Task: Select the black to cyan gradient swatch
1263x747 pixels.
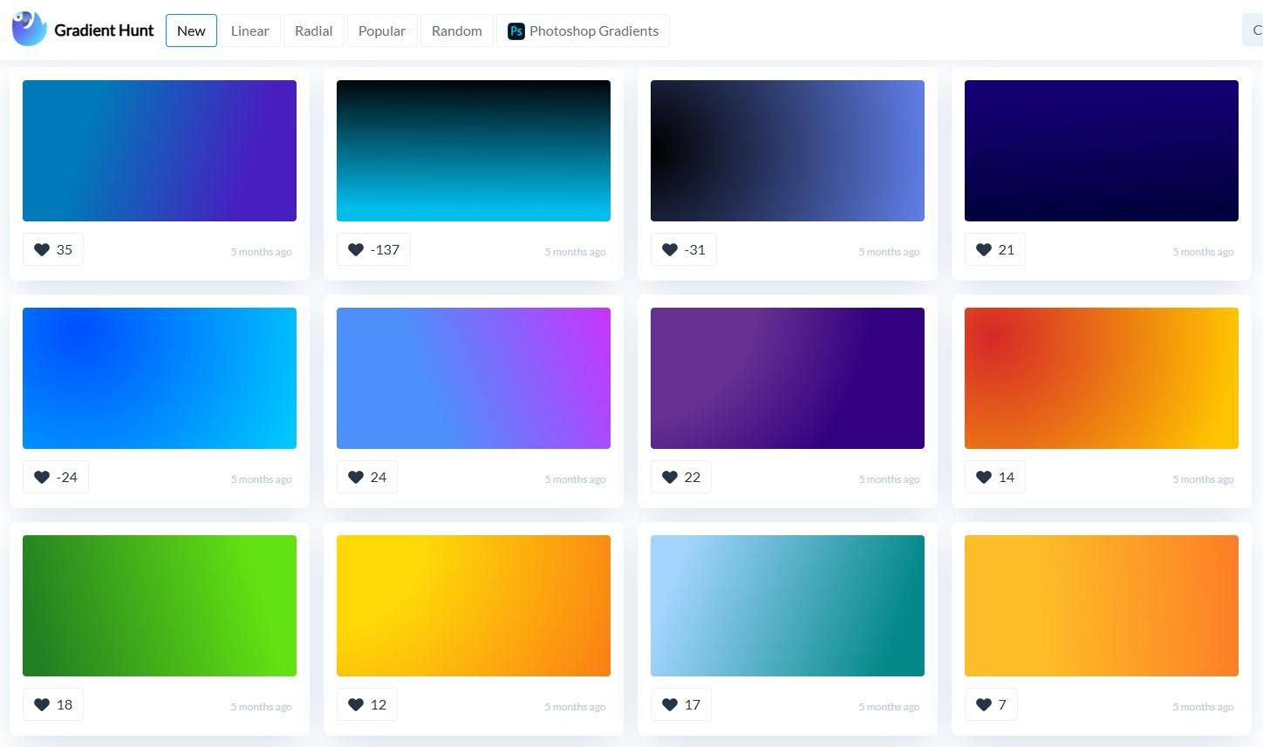Action: [x=473, y=151]
